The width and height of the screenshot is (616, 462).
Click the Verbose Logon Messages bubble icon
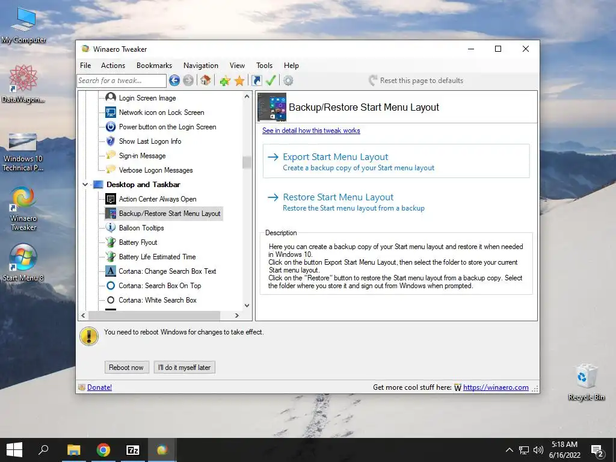click(111, 170)
